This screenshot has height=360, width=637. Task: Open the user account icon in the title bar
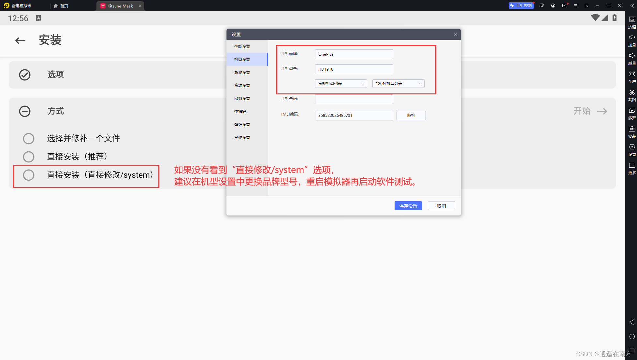pyautogui.click(x=553, y=6)
